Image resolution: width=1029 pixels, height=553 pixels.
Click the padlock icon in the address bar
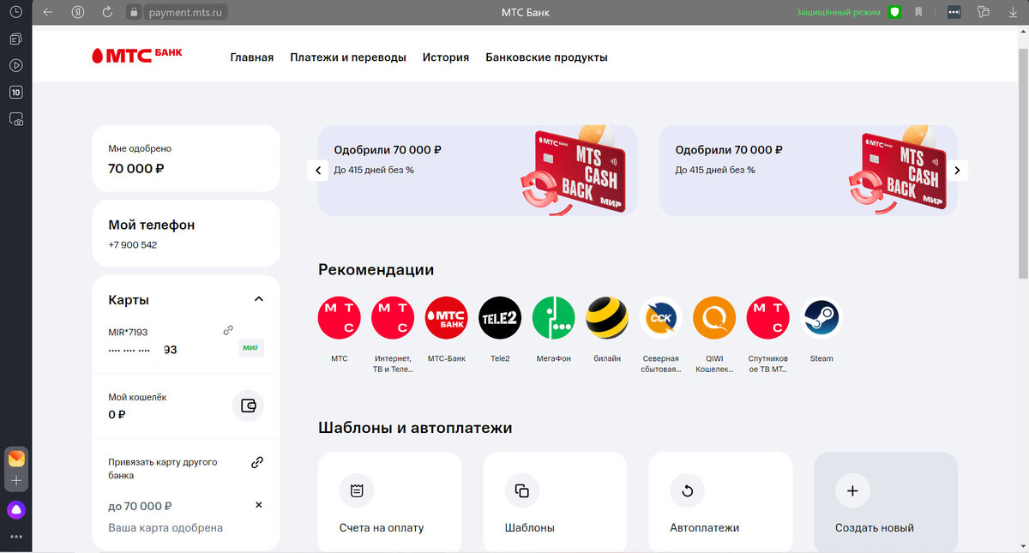[x=133, y=12]
